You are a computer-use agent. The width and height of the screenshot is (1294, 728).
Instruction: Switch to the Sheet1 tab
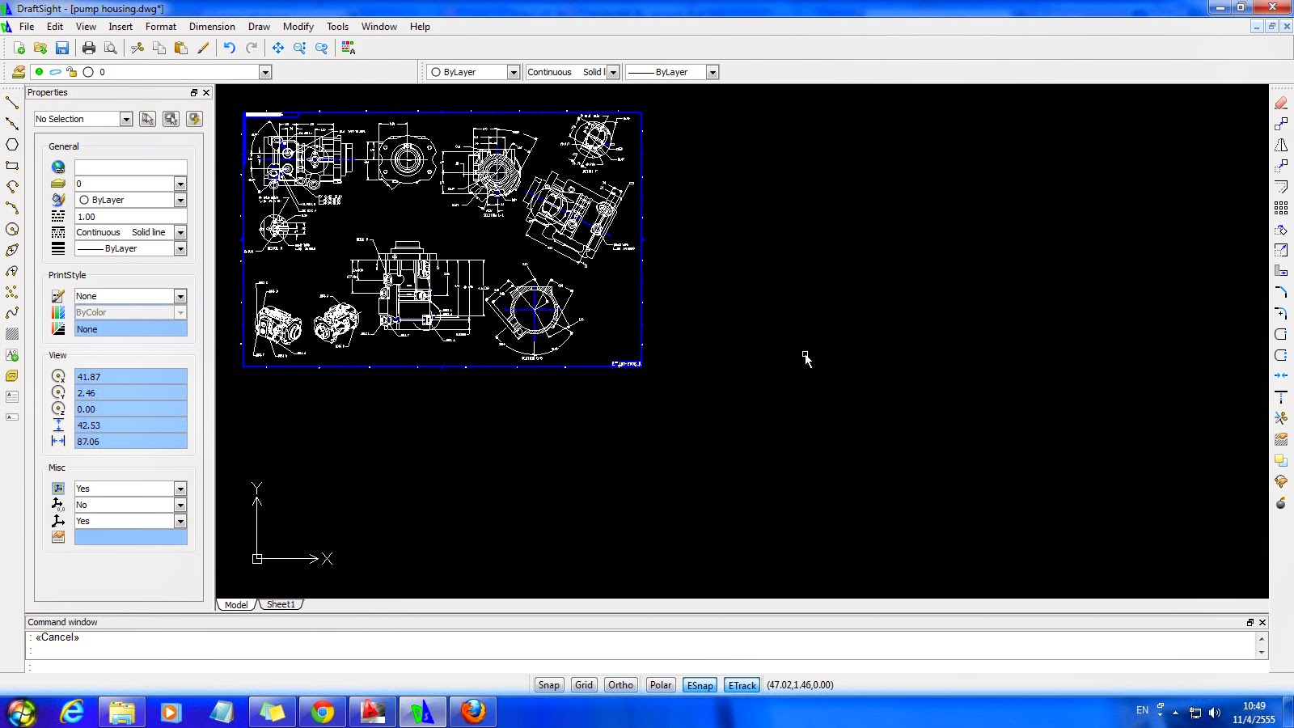click(x=281, y=604)
